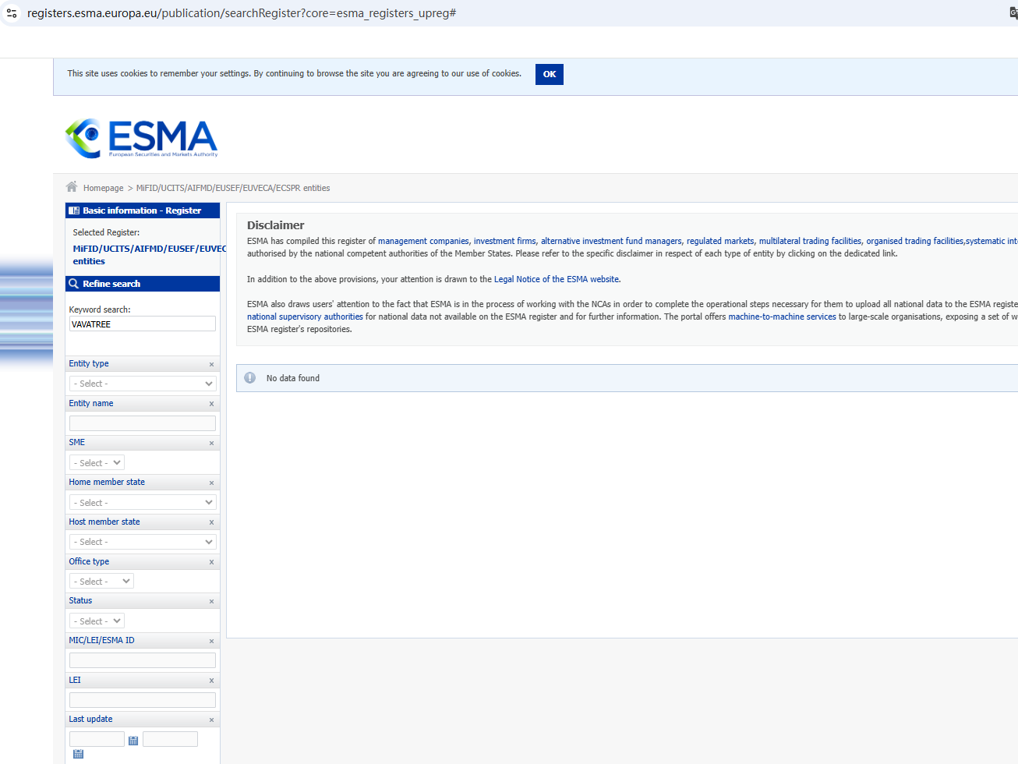Accept cookies with the OK button
1018x764 pixels.
coord(549,74)
